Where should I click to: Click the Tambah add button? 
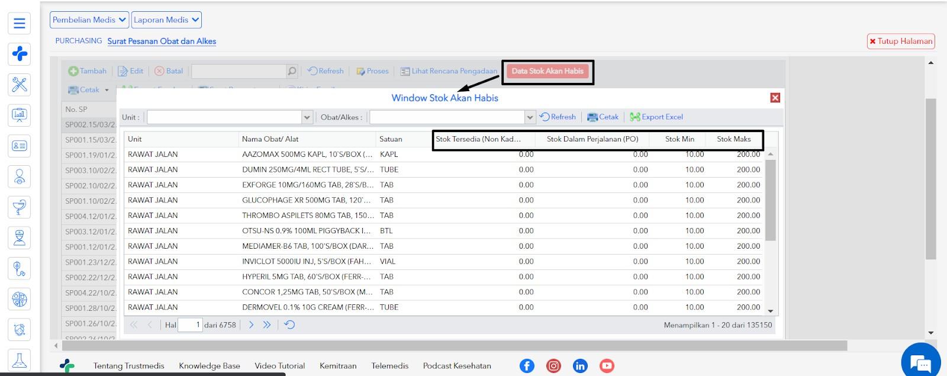point(88,71)
